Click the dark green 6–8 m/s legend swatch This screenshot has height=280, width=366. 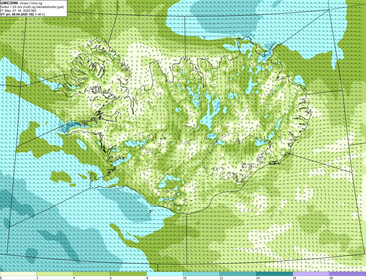(128, 274)
